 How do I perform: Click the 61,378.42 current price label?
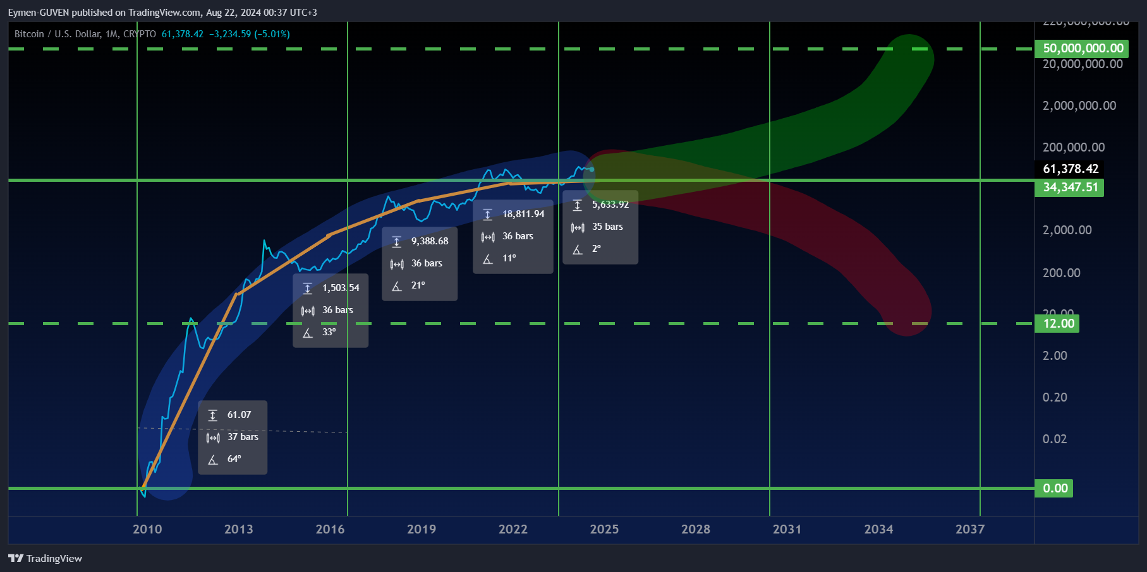pyautogui.click(x=1070, y=169)
